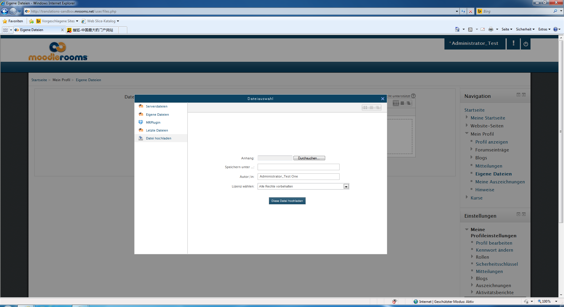564x307 pixels.
Task: Click the IE home icon
Action: tap(457, 29)
